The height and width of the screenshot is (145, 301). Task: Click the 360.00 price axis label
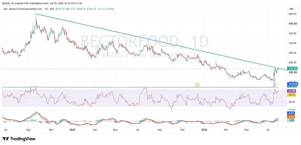coord(292,34)
